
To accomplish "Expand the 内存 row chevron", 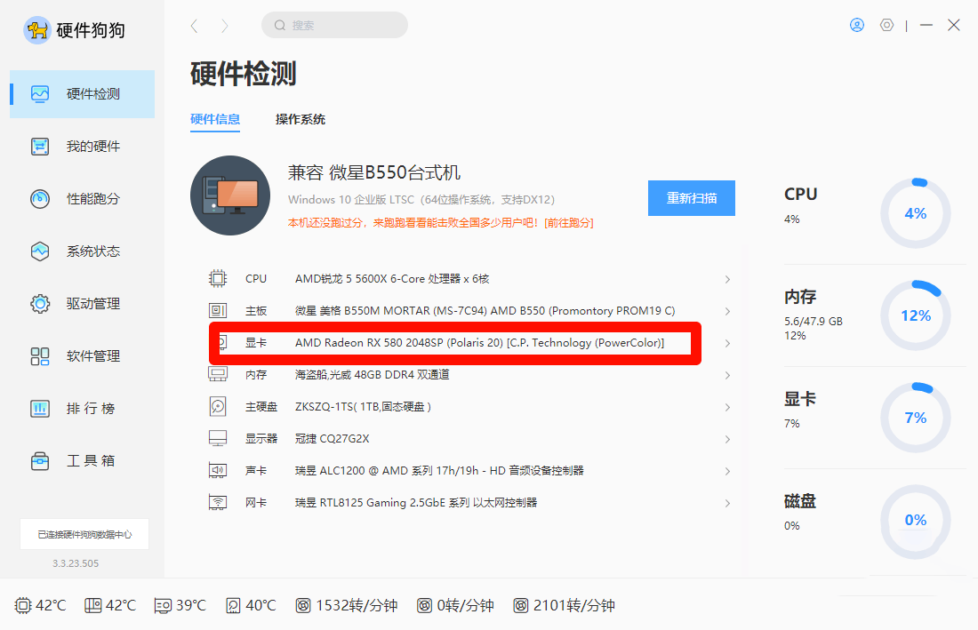I will 727,375.
